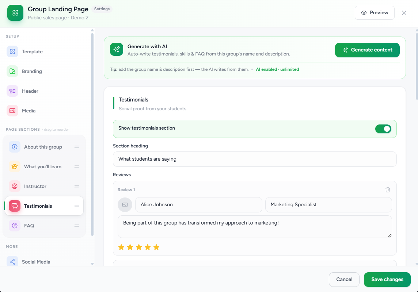
Task: Click the FAQ question mark icon
Action: [x=15, y=226]
